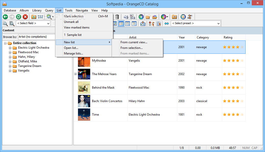The height and width of the screenshot is (152, 265).
Task: Open the Select preset dropdown
Action: 196,23
